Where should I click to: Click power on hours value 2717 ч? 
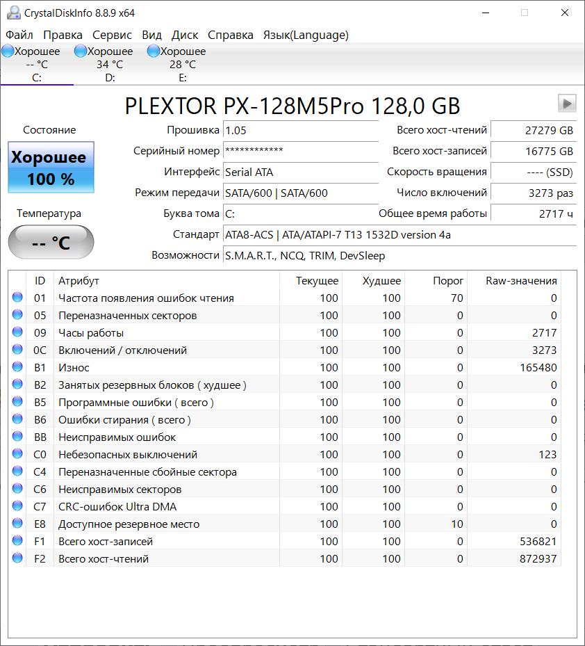pyautogui.click(x=534, y=213)
